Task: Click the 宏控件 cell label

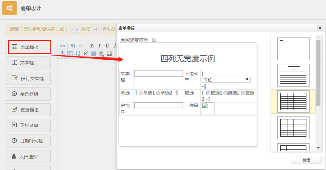Action: 125,109
